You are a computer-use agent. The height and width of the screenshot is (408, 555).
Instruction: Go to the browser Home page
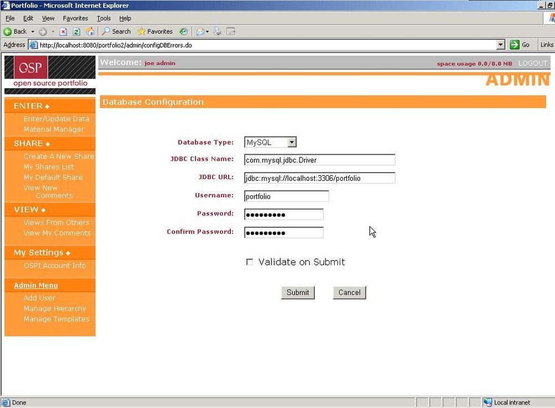tap(90, 32)
